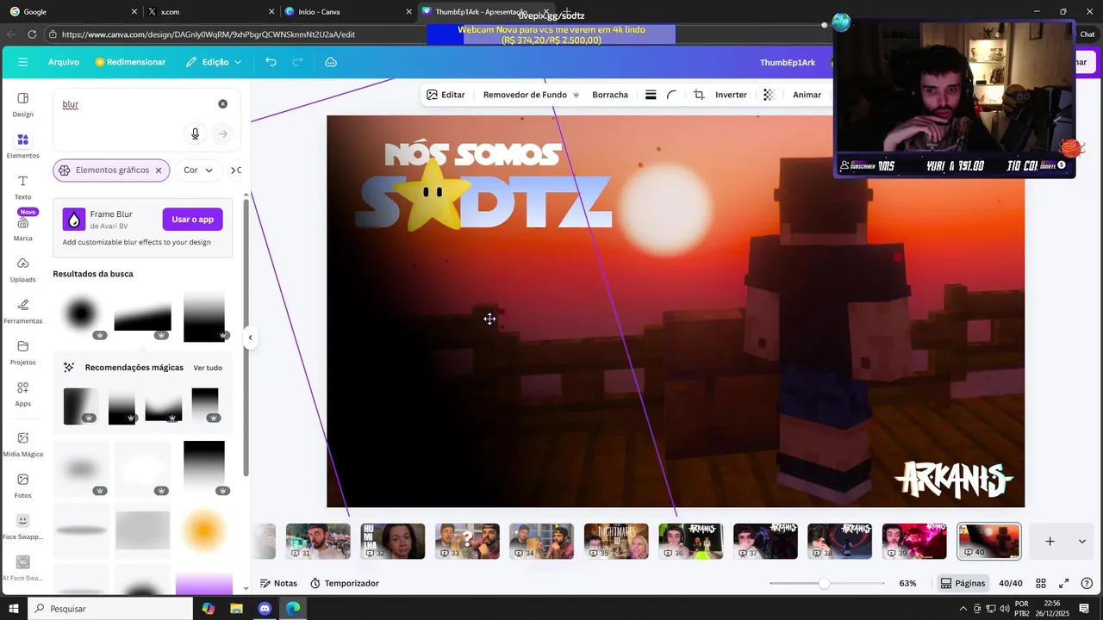This screenshot has height=620, width=1103.
Task: Open the Arquivo menu
Action: 64,62
